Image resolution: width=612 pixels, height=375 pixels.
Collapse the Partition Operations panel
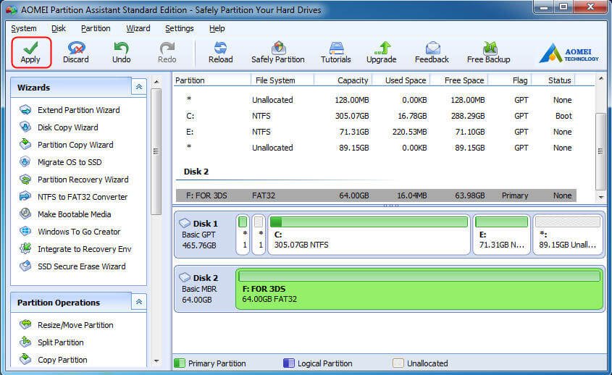click(139, 302)
